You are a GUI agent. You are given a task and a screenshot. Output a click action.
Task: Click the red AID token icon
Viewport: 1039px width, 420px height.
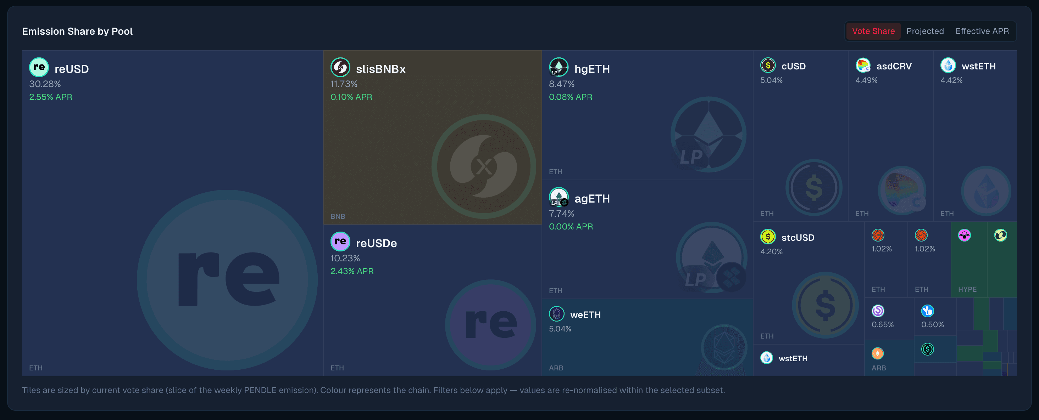(x=921, y=235)
